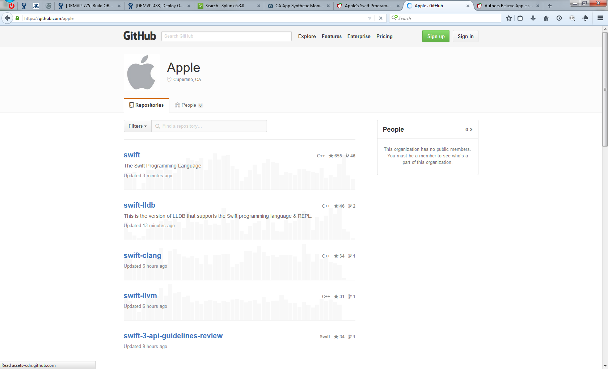Screen dimensions: 608x369
Task: Click the star count for swift repository
Action: tap(335, 156)
